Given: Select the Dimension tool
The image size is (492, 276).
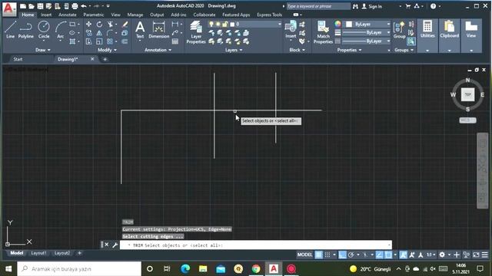Looking at the screenshot, I should click(x=159, y=30).
